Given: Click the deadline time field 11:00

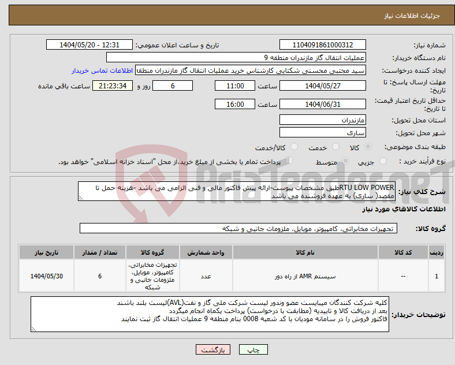Looking at the screenshot, I should tap(235, 85).
